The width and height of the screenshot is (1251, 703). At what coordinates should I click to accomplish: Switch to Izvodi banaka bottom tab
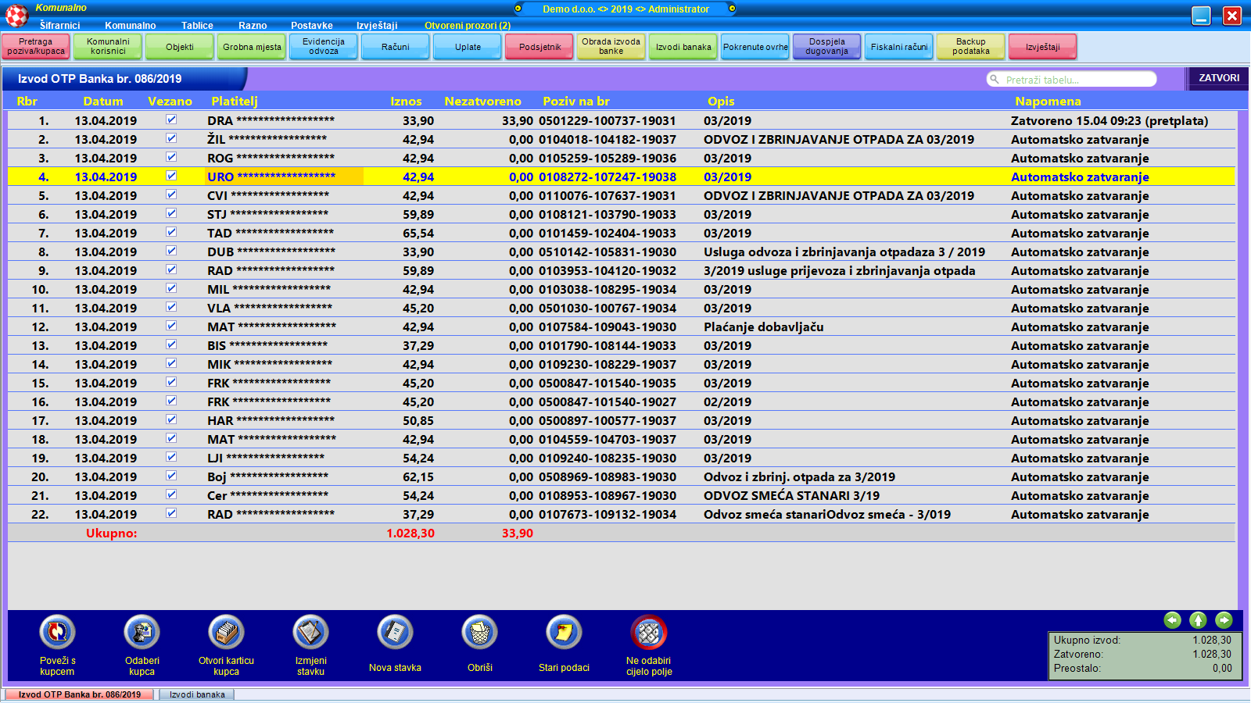point(197,694)
